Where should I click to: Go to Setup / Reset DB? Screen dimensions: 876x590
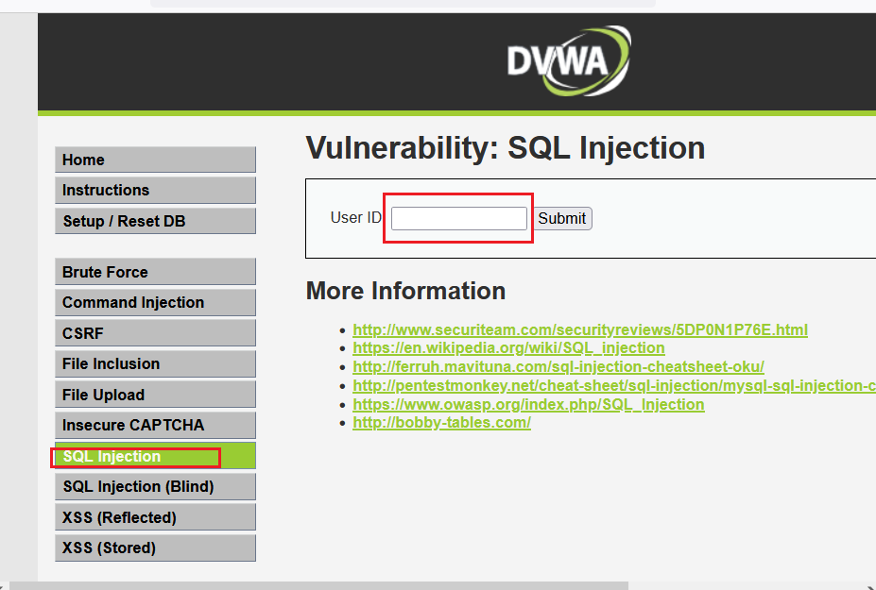(x=155, y=221)
